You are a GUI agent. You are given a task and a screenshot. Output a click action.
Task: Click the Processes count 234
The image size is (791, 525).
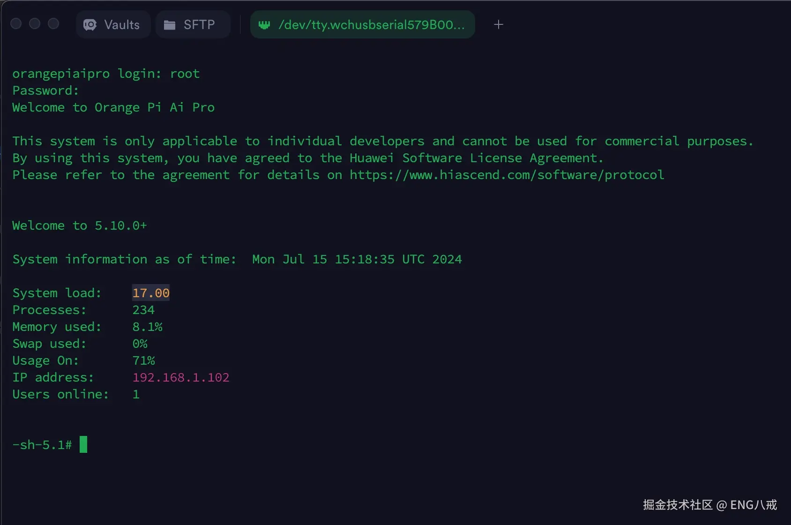click(143, 310)
